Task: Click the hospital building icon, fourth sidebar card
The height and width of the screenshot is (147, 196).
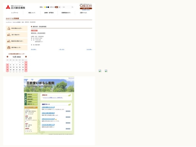Action: click(9, 47)
